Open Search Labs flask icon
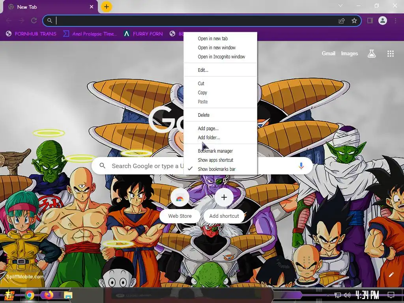This screenshot has height=303, width=404. coord(372,54)
